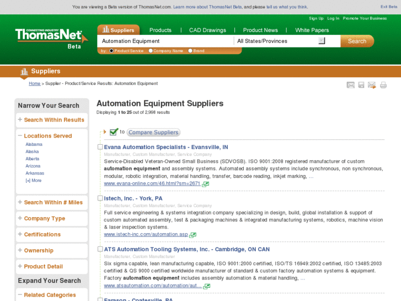This screenshot has width=401, height=301.
Task: Click ellipsis after inkjet marking description
Action: click(311, 176)
